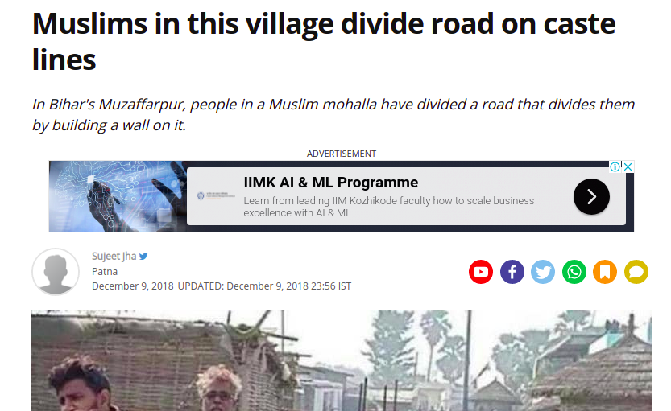This screenshot has height=411, width=671.
Task: Open the ad's black arrow button
Action: click(x=591, y=196)
